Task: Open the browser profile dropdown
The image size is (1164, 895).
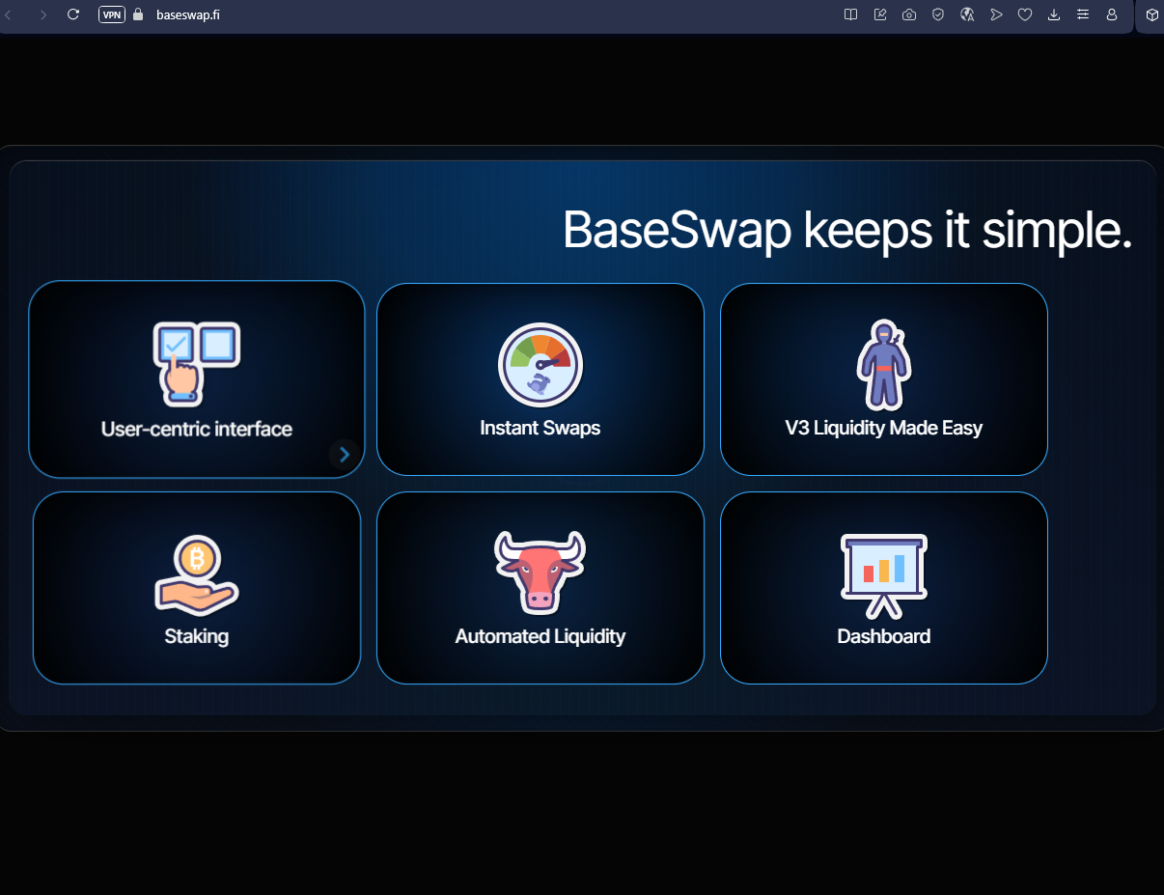Action: click(1112, 15)
